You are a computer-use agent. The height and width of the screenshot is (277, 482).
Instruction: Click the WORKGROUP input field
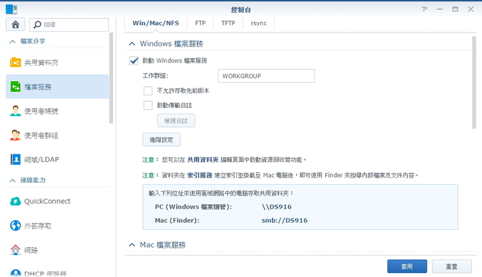pyautogui.click(x=266, y=76)
